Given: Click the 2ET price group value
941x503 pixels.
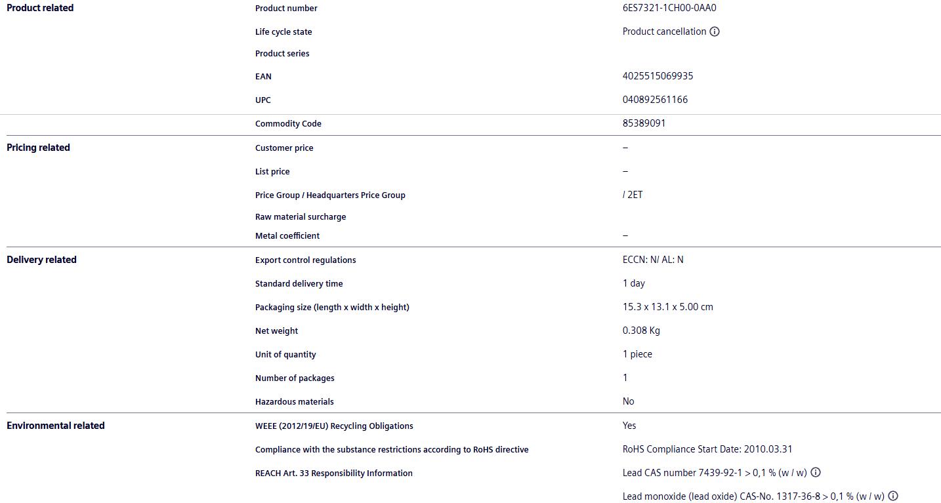Looking at the screenshot, I should click(x=633, y=195).
